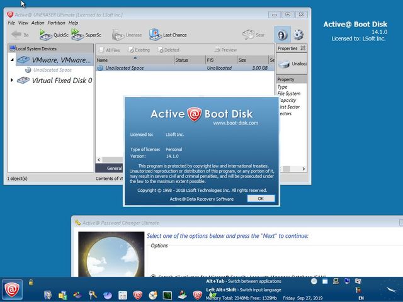Select the Existing files filter
The height and width of the screenshot is (302, 403).
(139, 50)
